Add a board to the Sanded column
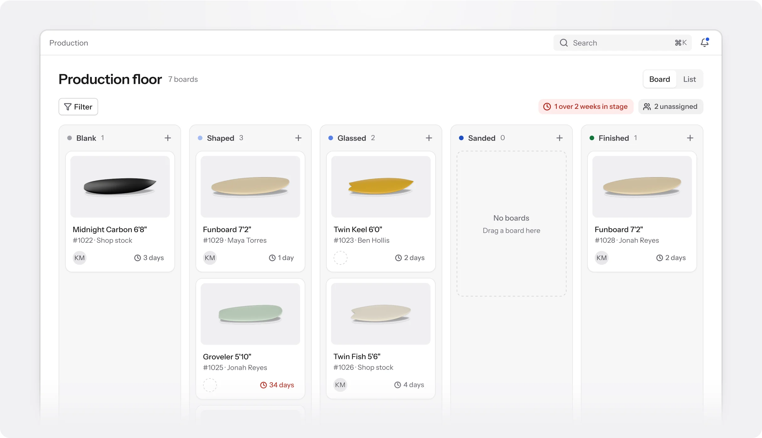 point(560,138)
